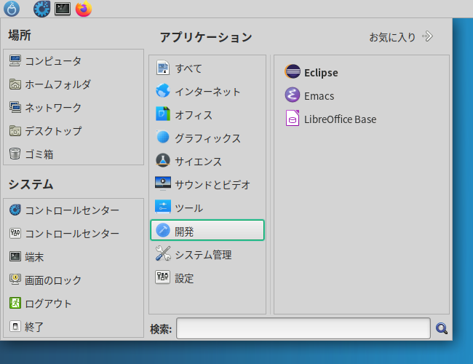Click the 終了 label

[34, 327]
